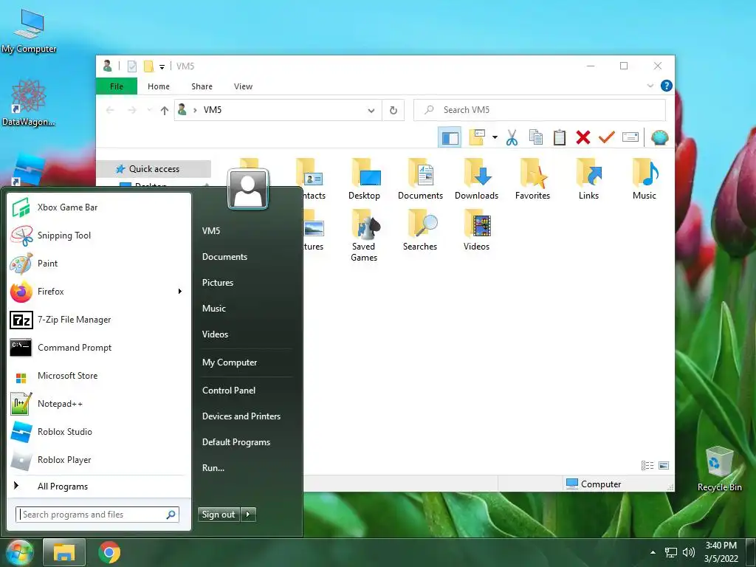
Task: Click the rename icon in toolbar
Action: 630,137
